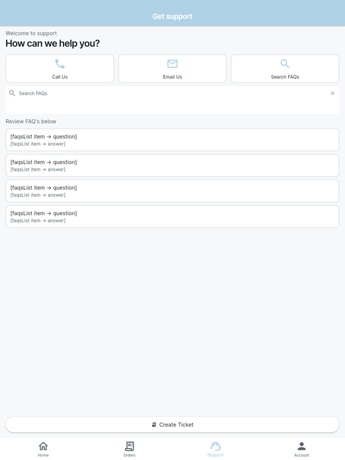Image resolution: width=345 pixels, height=460 pixels.
Task: Clear the search field with the X icon
Action: point(332,93)
